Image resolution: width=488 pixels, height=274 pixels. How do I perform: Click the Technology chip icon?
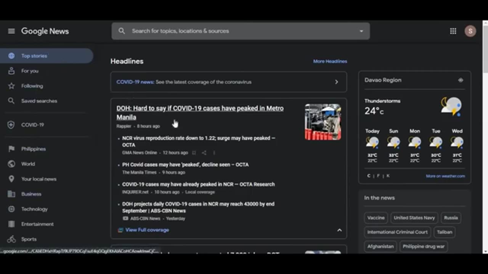[11, 209]
